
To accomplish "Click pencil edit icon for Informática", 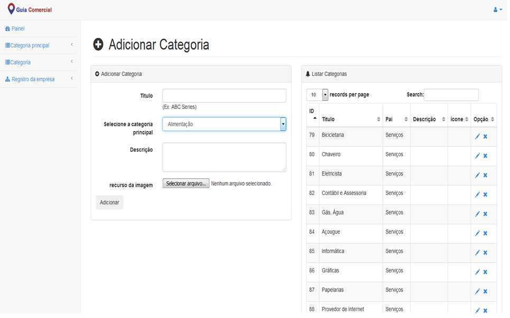I will (x=477, y=253).
